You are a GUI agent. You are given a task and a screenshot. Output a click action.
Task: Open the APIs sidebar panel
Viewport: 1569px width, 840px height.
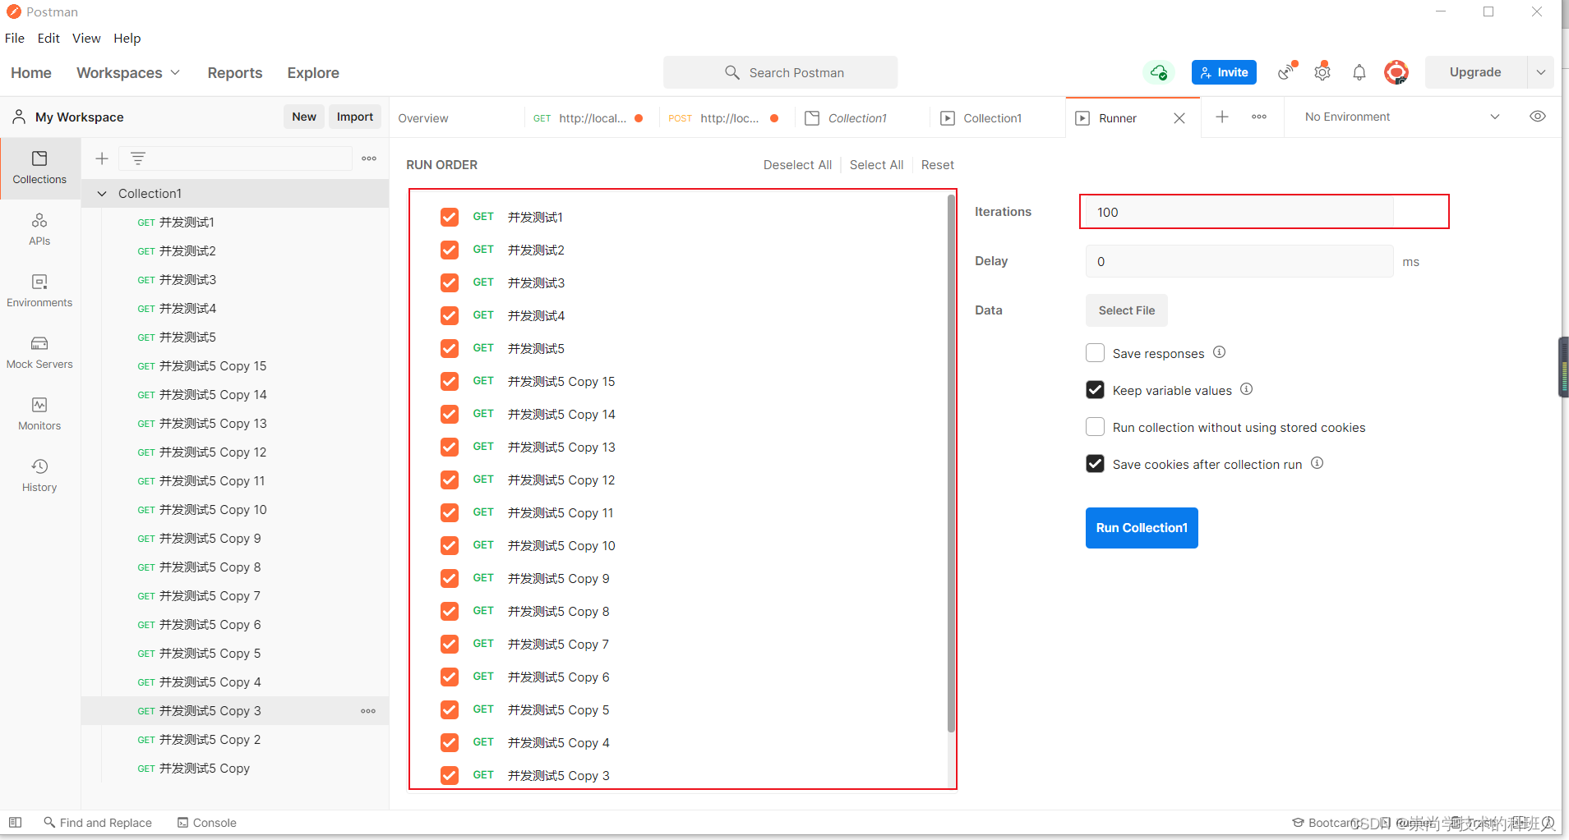(x=39, y=229)
